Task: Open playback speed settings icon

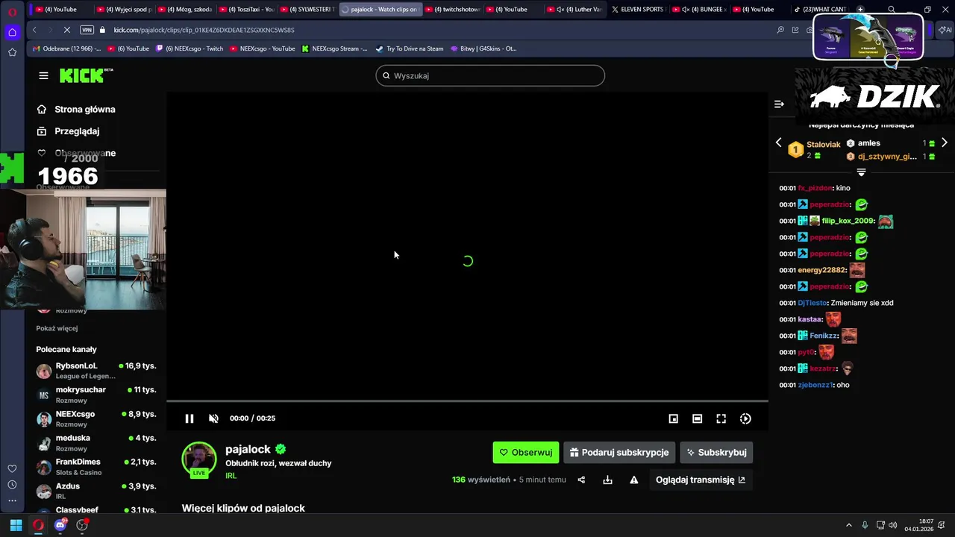Action: (x=745, y=418)
